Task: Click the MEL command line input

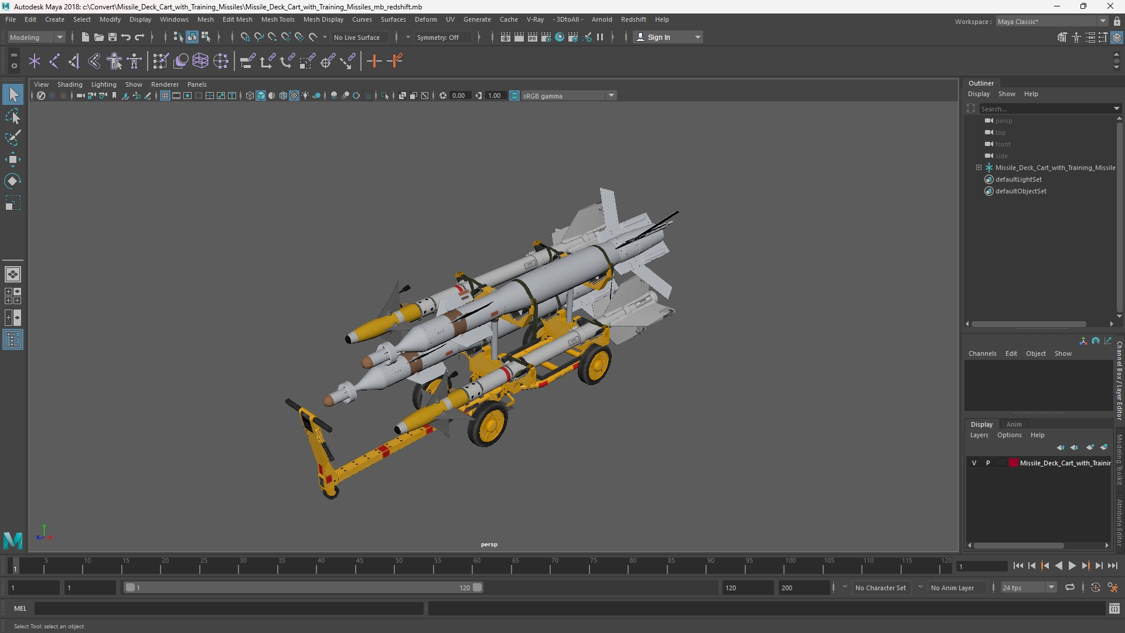Action: click(x=229, y=608)
